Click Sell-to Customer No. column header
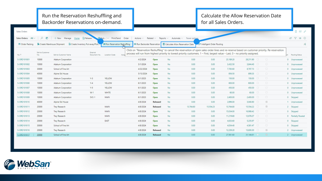The height and width of the screenshot is (181, 322). click(x=43, y=54)
